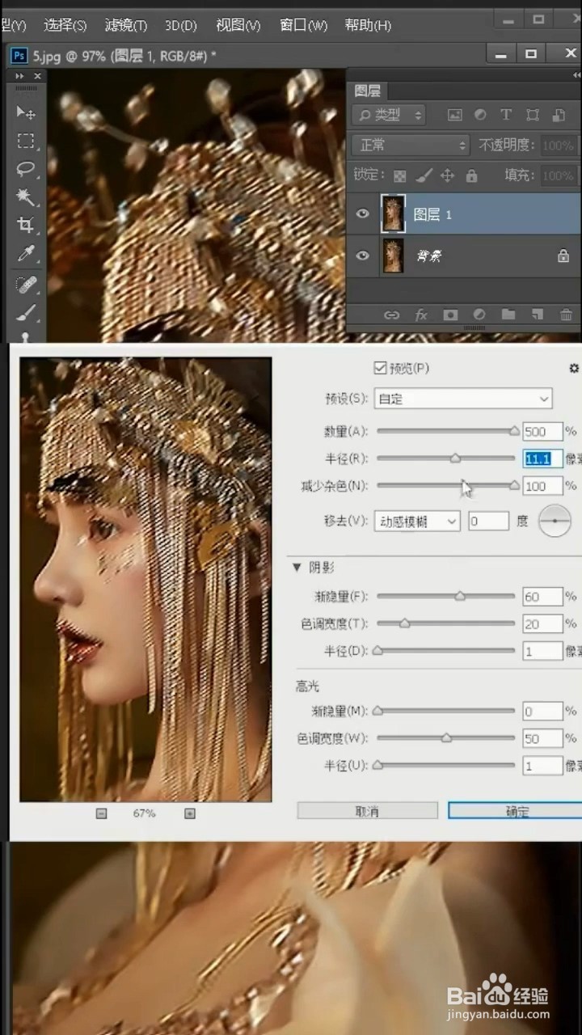Hide 背景 layer visibility eye

[363, 256]
